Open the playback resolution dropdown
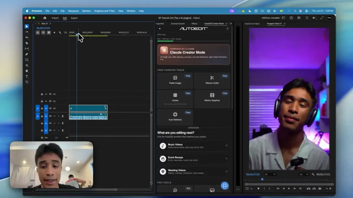Viewport: 353px width, 198px height. [x=304, y=174]
